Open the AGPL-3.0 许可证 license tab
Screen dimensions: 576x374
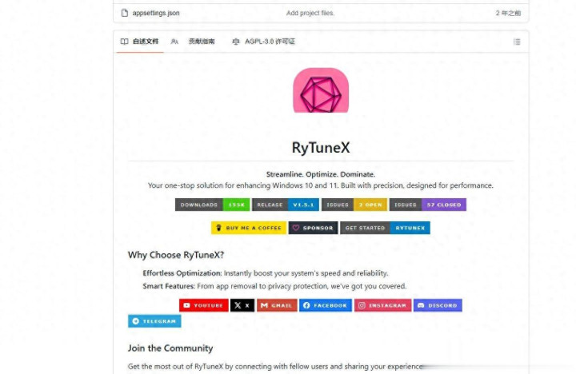(264, 42)
